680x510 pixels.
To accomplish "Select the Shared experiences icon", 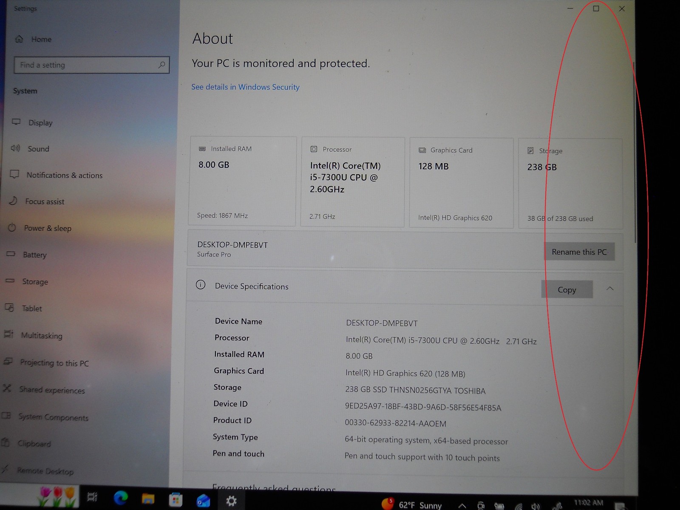I will (6, 388).
